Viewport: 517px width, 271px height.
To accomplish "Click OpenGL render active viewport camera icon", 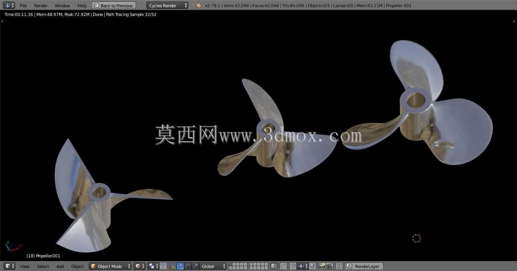I will click(x=322, y=266).
